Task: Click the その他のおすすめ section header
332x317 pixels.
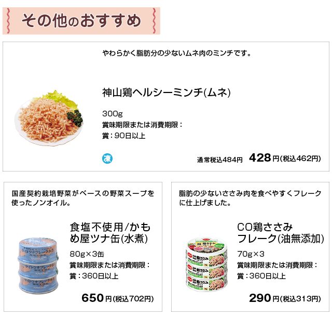Action: (81, 21)
